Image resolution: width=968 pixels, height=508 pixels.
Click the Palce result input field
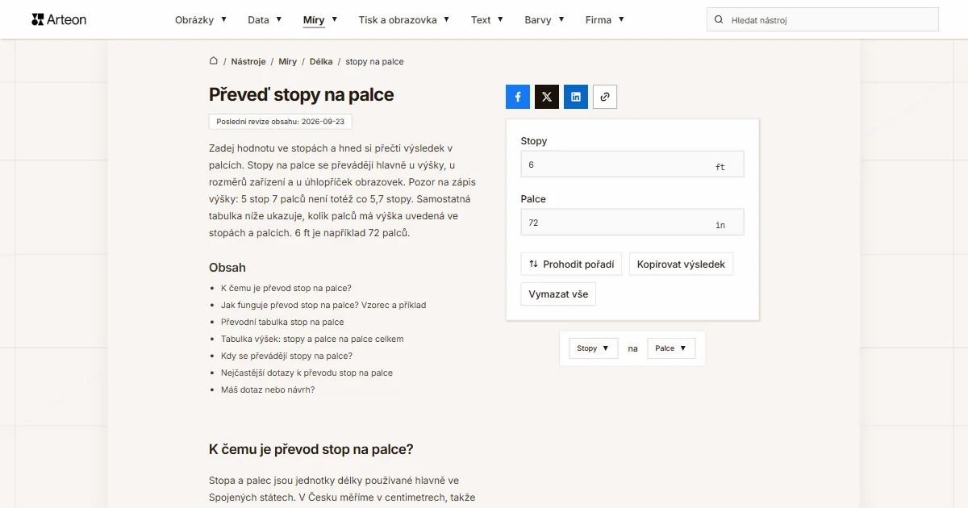[x=632, y=223]
